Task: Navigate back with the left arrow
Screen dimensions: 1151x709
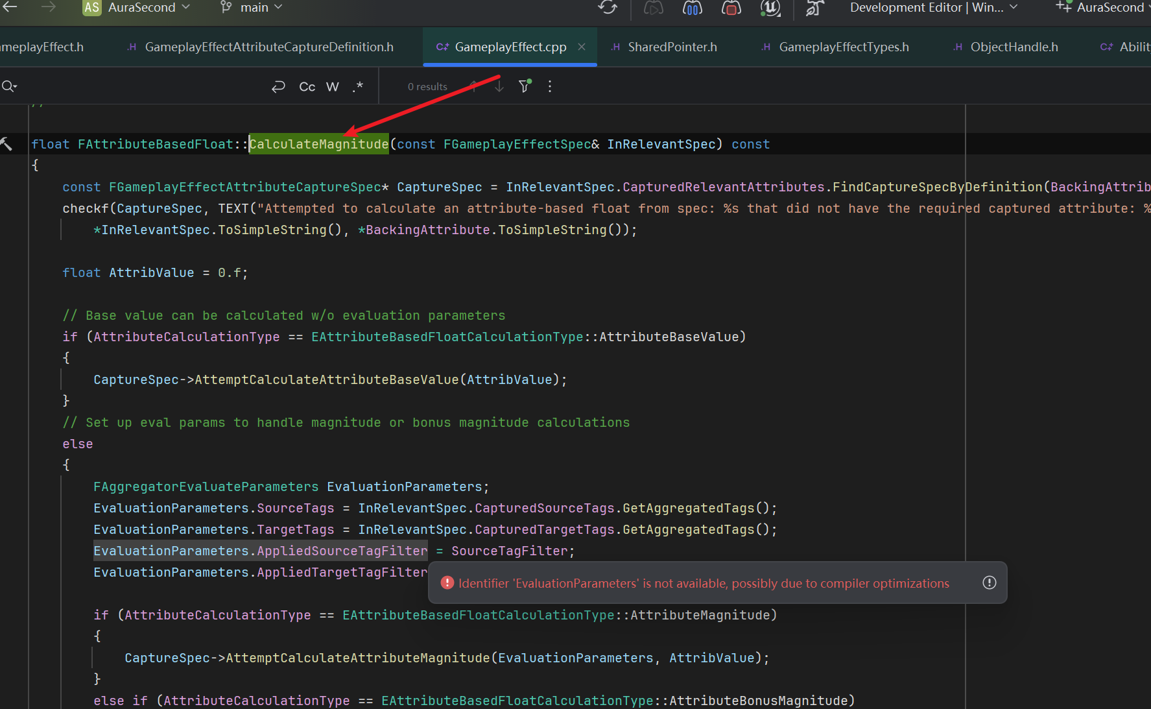Action: pyautogui.click(x=10, y=7)
